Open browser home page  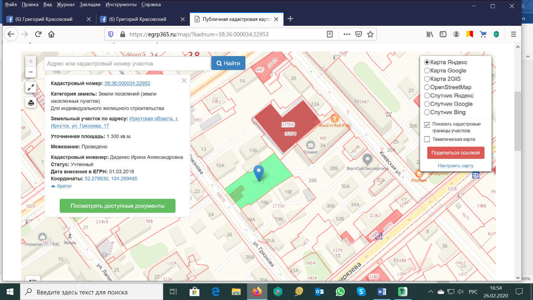[51, 34]
